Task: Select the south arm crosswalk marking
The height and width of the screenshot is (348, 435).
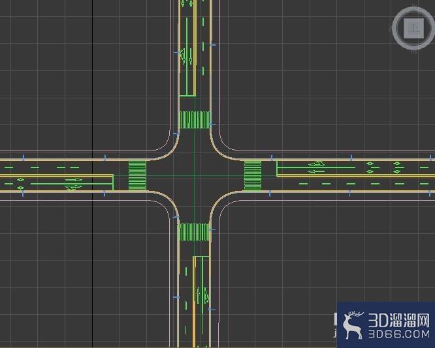Action: tap(194, 232)
